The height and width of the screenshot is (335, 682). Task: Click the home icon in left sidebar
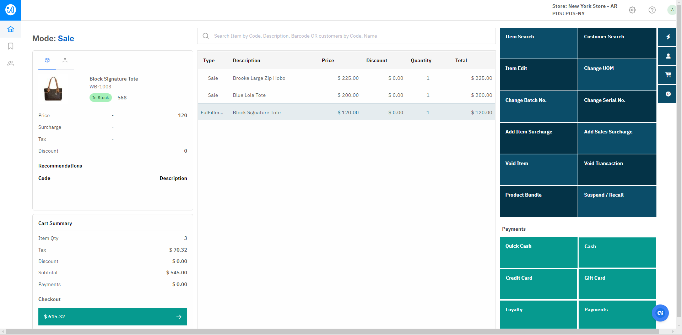click(11, 29)
